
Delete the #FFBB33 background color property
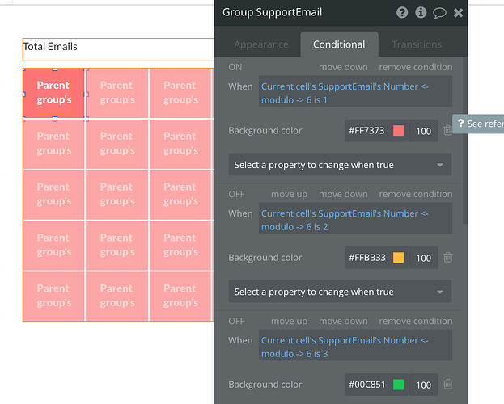point(447,258)
